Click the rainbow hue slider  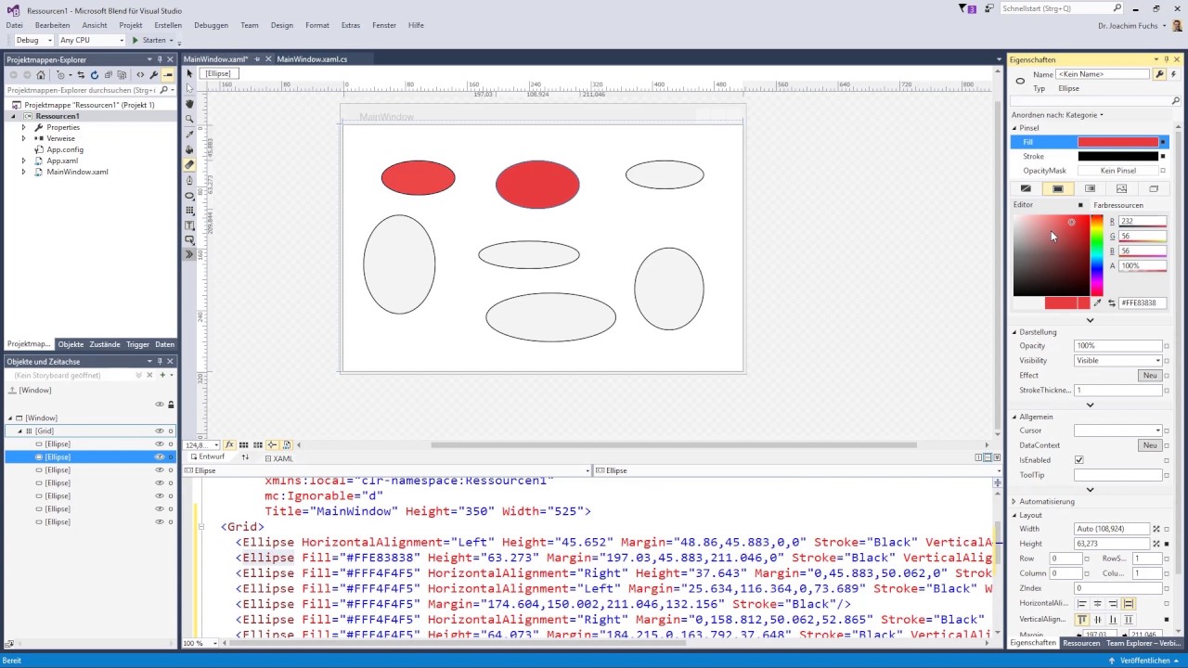1097,255
